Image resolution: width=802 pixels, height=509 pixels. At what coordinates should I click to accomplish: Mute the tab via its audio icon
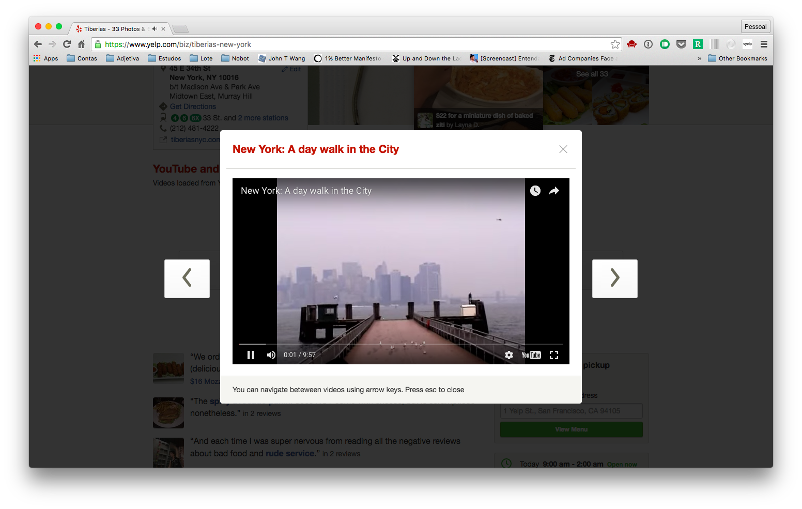point(155,29)
